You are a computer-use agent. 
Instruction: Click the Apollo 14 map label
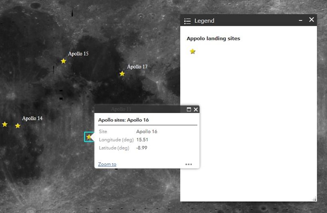pos(32,118)
